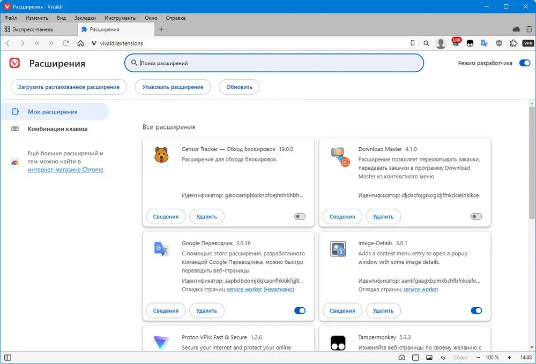This screenshot has height=364, width=536.
Task: Open the интернет-магазин Chrome link
Action: click(65, 170)
